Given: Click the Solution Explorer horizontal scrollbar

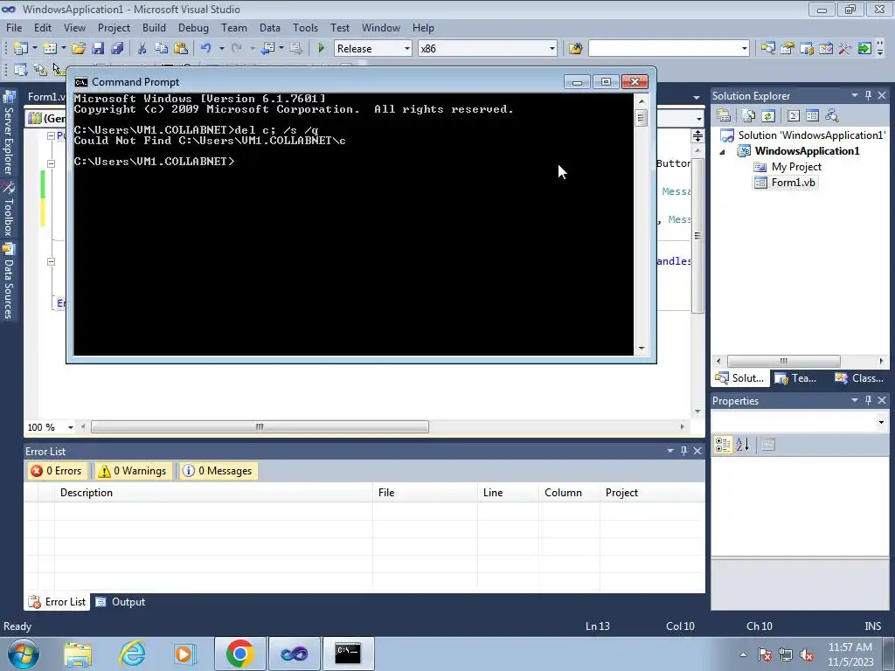Looking at the screenshot, I should click(x=783, y=361).
